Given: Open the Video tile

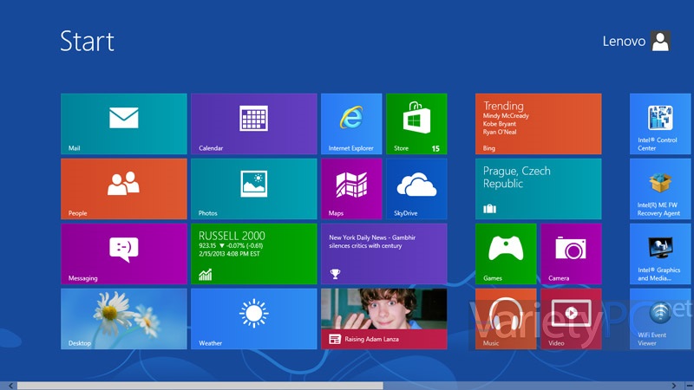Looking at the screenshot, I should coord(571,319).
